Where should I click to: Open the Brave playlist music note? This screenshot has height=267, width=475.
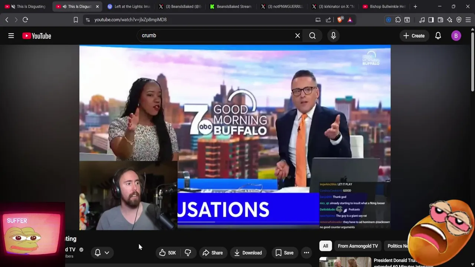pyautogui.click(x=422, y=20)
